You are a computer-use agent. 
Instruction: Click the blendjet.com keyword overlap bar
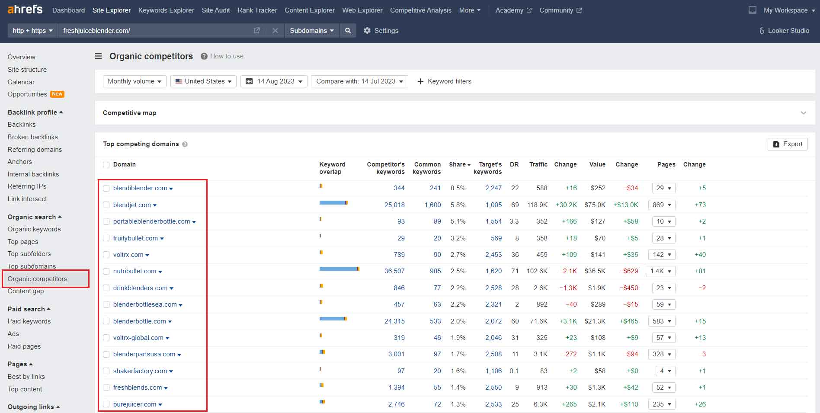(333, 202)
